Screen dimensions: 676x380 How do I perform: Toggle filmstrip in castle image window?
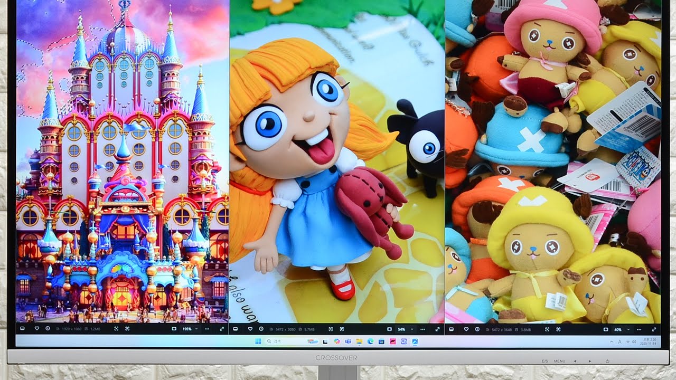point(22,328)
